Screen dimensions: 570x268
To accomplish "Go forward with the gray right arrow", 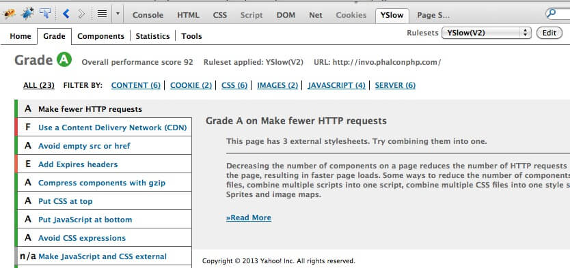I will 81,14.
